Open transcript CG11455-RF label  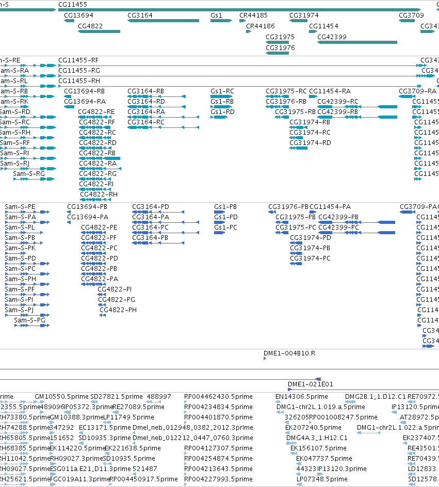point(78,60)
